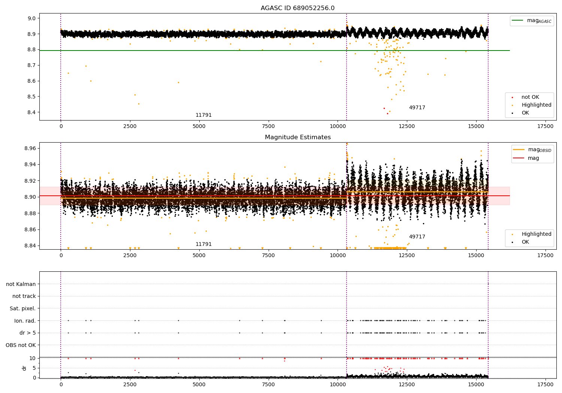Click the '5' tick on the dr axis
This screenshot has width=562, height=393.
(34, 368)
